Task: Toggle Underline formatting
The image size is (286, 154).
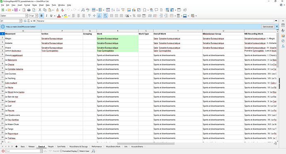Action: pyautogui.click(x=51, y=16)
